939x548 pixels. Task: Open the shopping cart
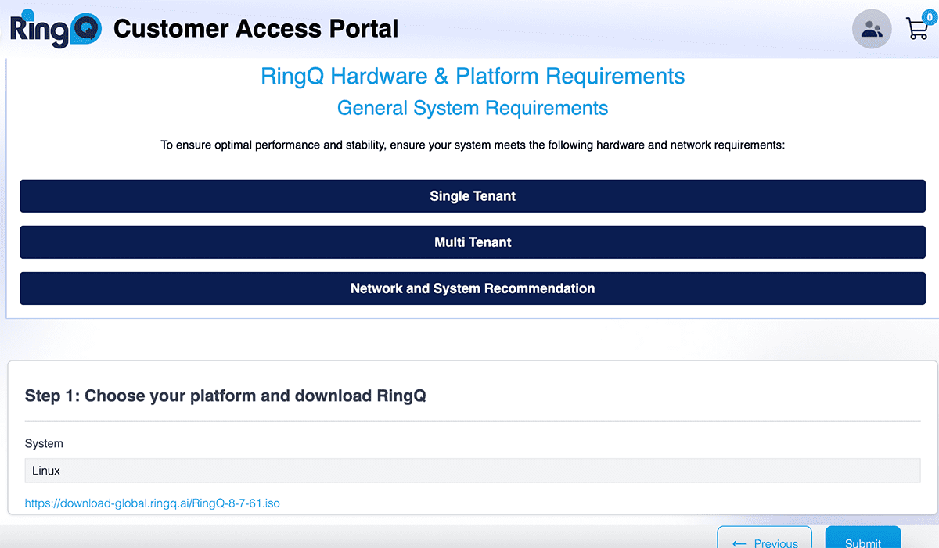coord(916,30)
